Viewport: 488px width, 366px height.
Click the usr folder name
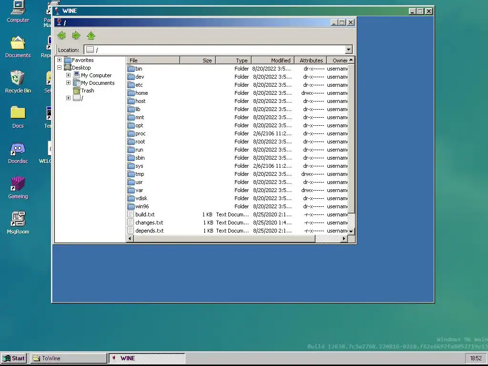click(139, 182)
